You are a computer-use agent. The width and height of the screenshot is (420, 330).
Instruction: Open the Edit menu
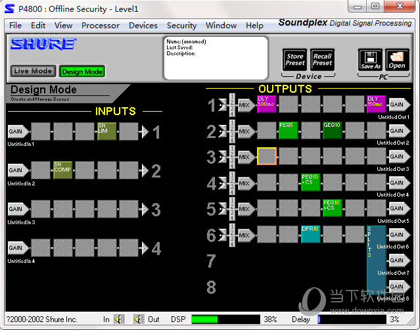pos(38,26)
